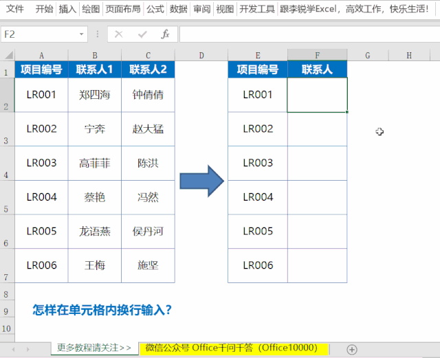Open the 跟李锐学Excel custom tab
440x358 pixels.
[x=354, y=9]
